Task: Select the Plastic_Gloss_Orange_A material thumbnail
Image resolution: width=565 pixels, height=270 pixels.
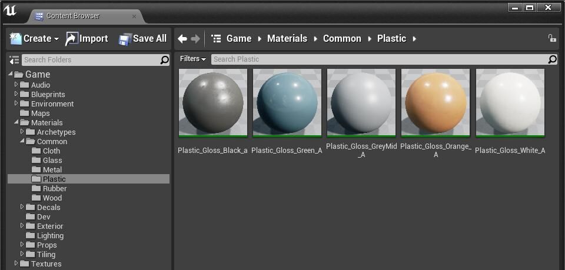Action: pyautogui.click(x=436, y=103)
